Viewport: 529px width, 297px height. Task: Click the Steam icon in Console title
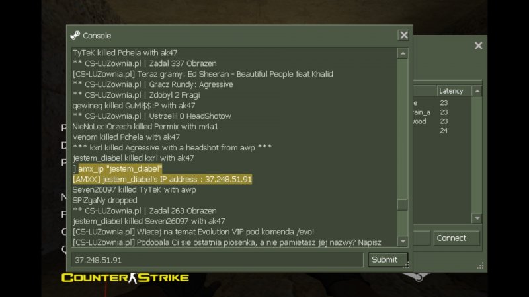tap(75, 36)
